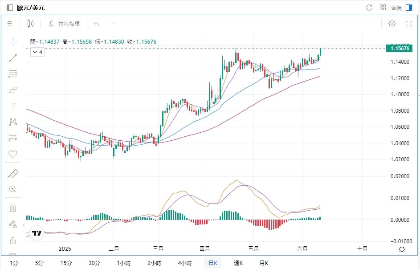Switch to the 4小時 timeframe tab
420x269 pixels.
(185, 263)
